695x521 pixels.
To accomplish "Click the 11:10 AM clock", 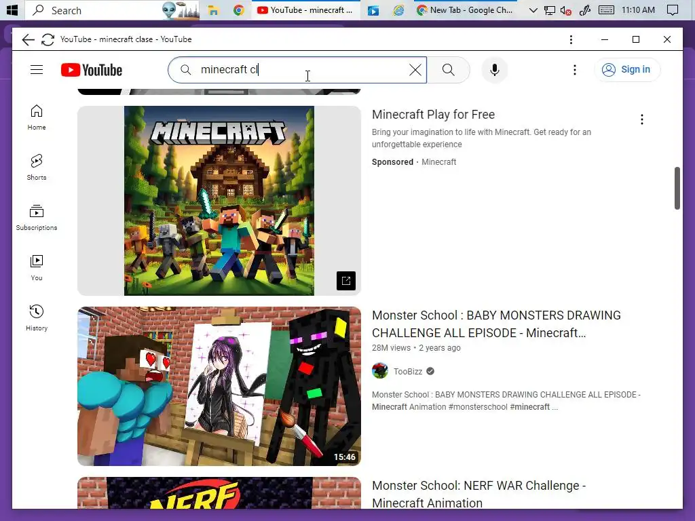I will [638, 9].
